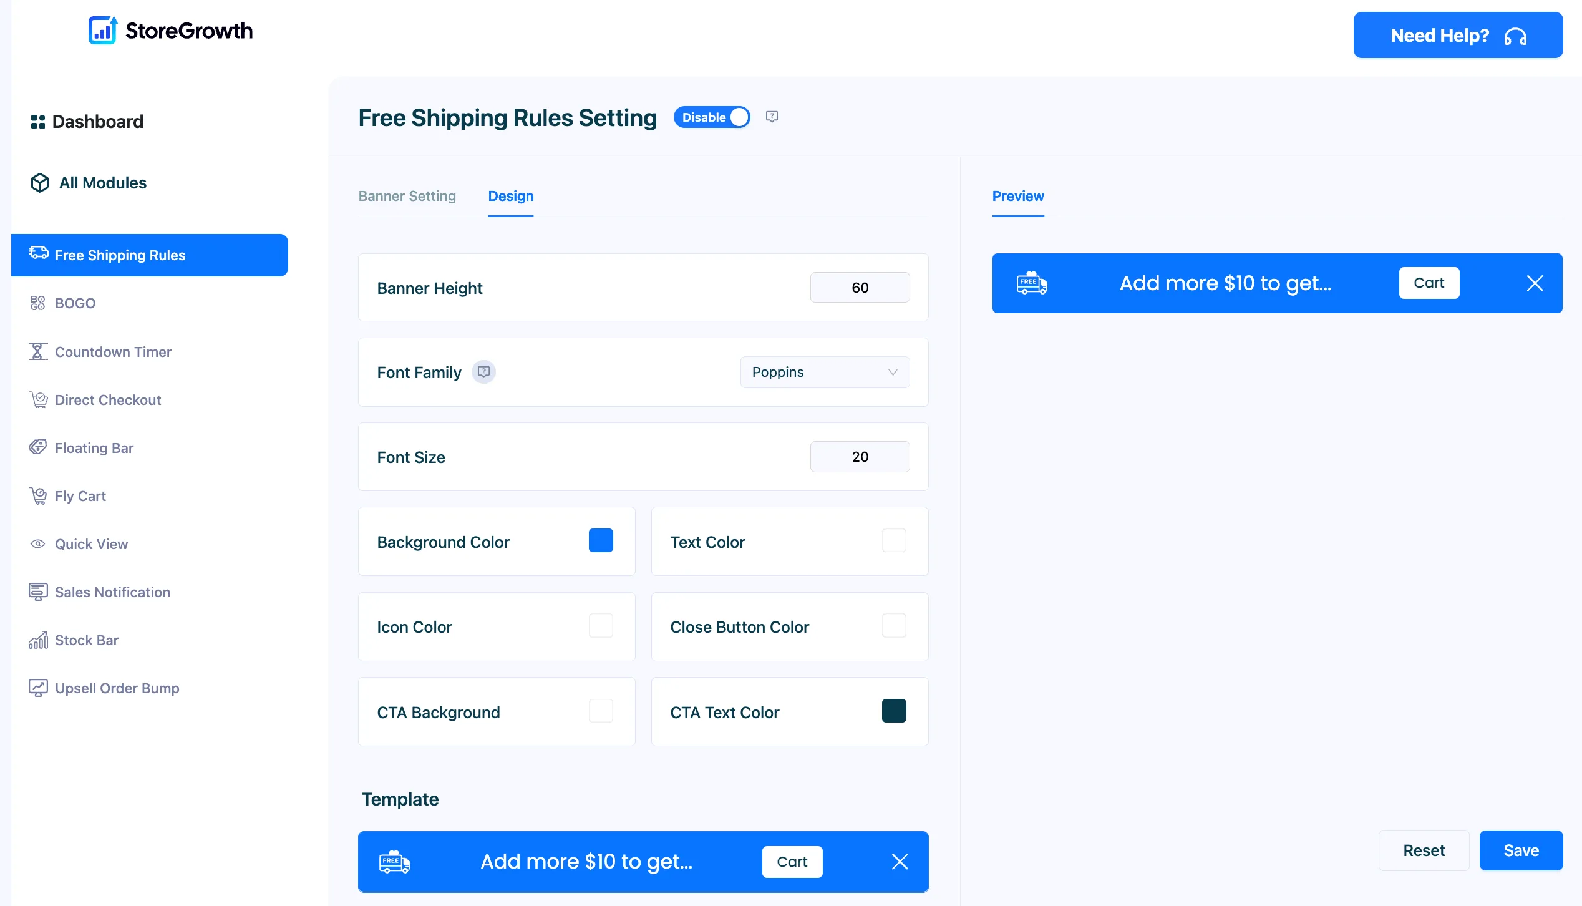The height and width of the screenshot is (906, 1582).
Task: Click help icon beside the Disable toggle
Action: tap(772, 117)
